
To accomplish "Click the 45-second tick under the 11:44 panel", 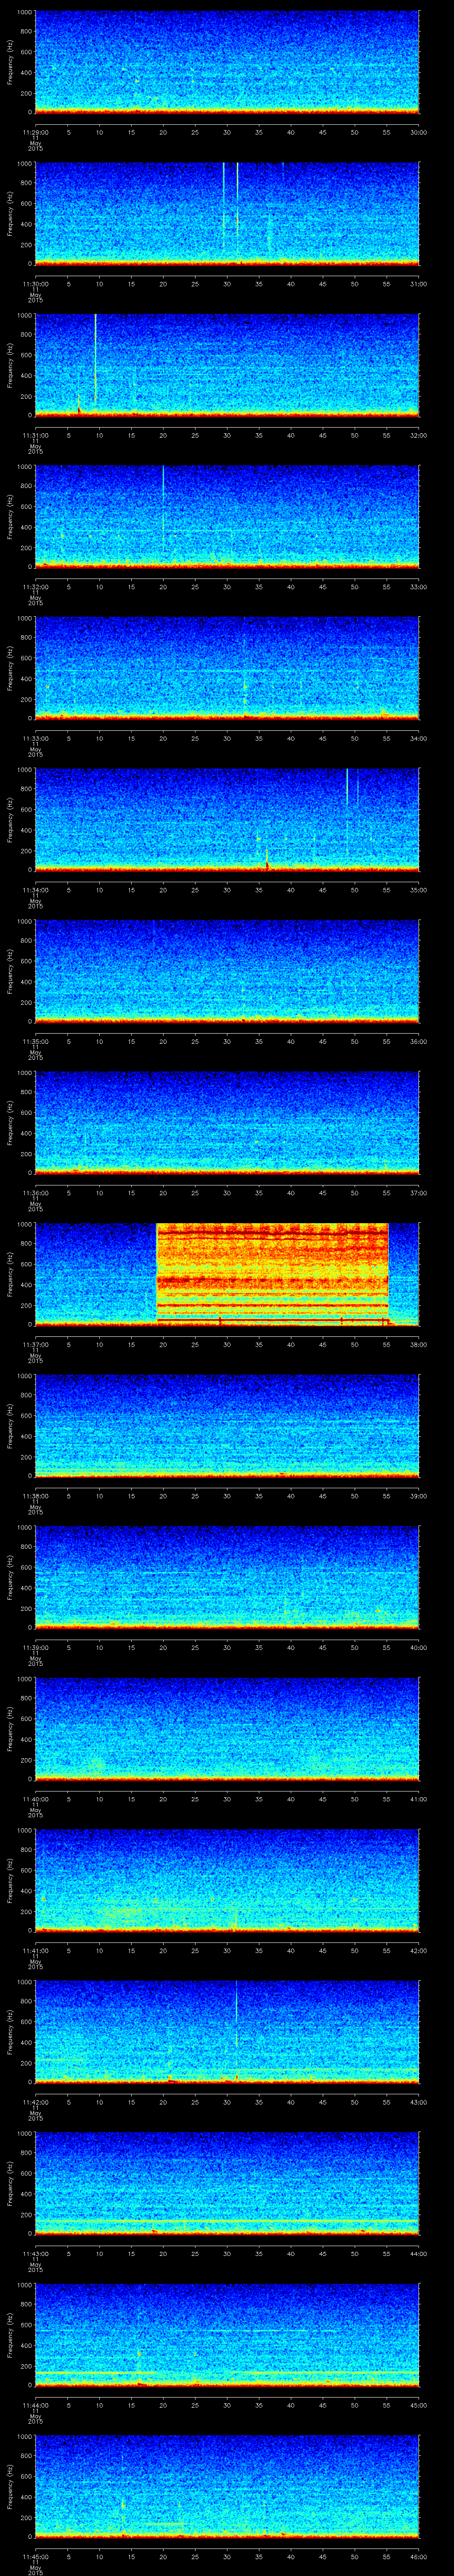I will point(322,2405).
